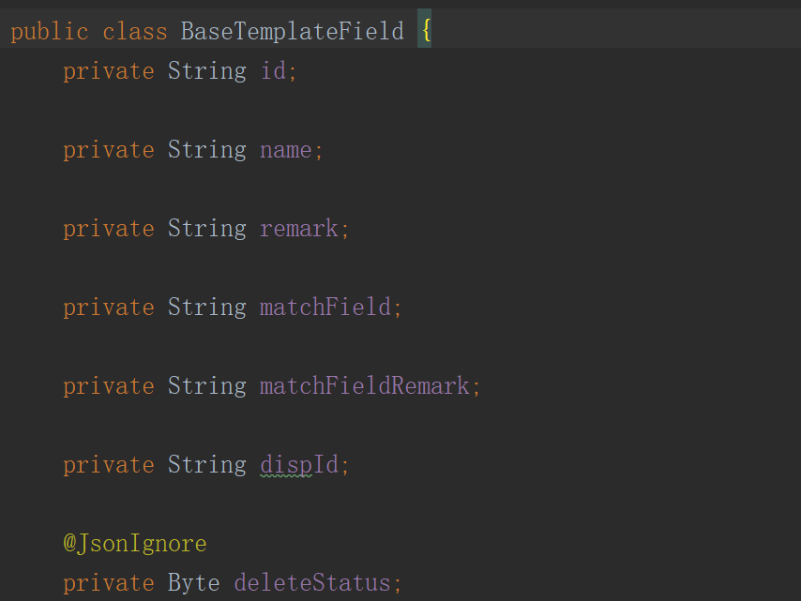This screenshot has height=601, width=801.
Task: Click String type on the id line
Action: pyautogui.click(x=207, y=71)
